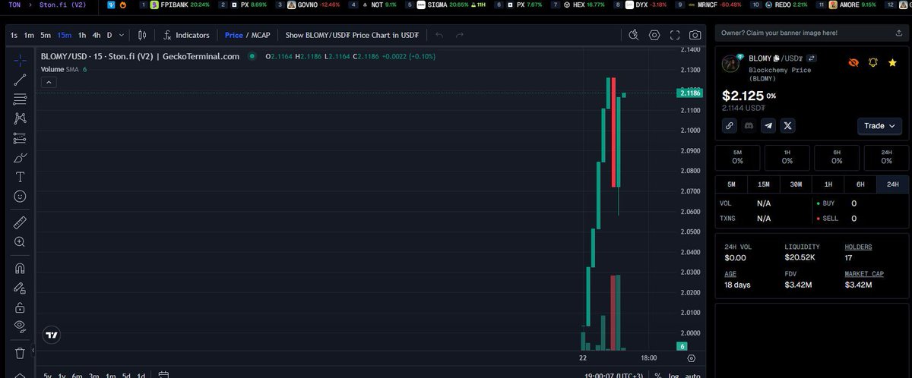Open the Telegram link icon

[x=768, y=126]
